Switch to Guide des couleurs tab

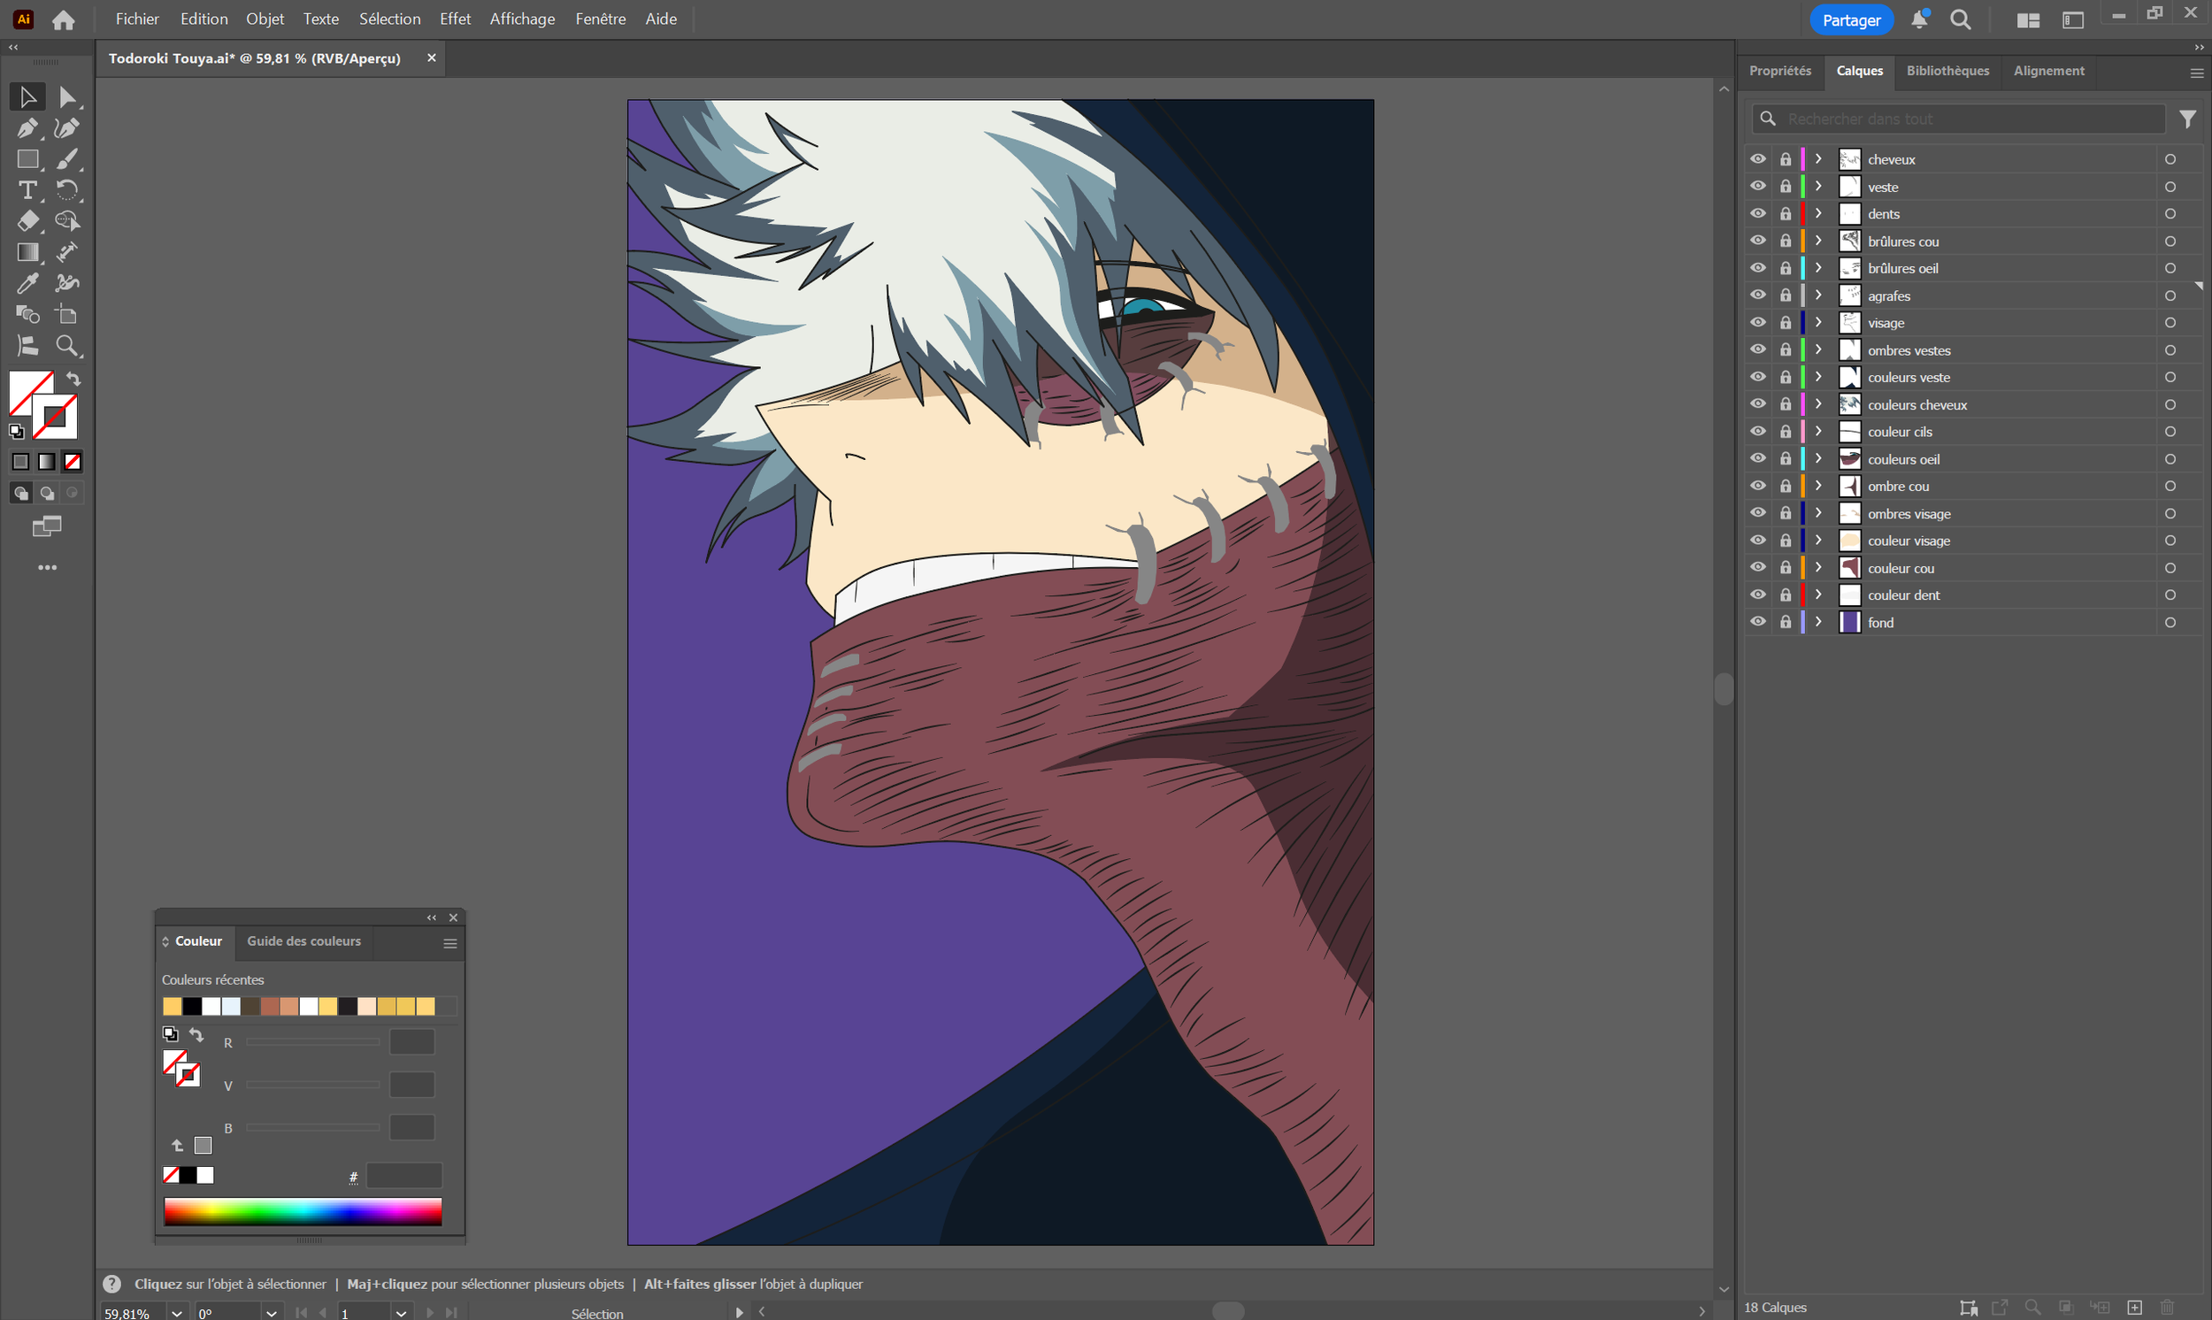304,941
